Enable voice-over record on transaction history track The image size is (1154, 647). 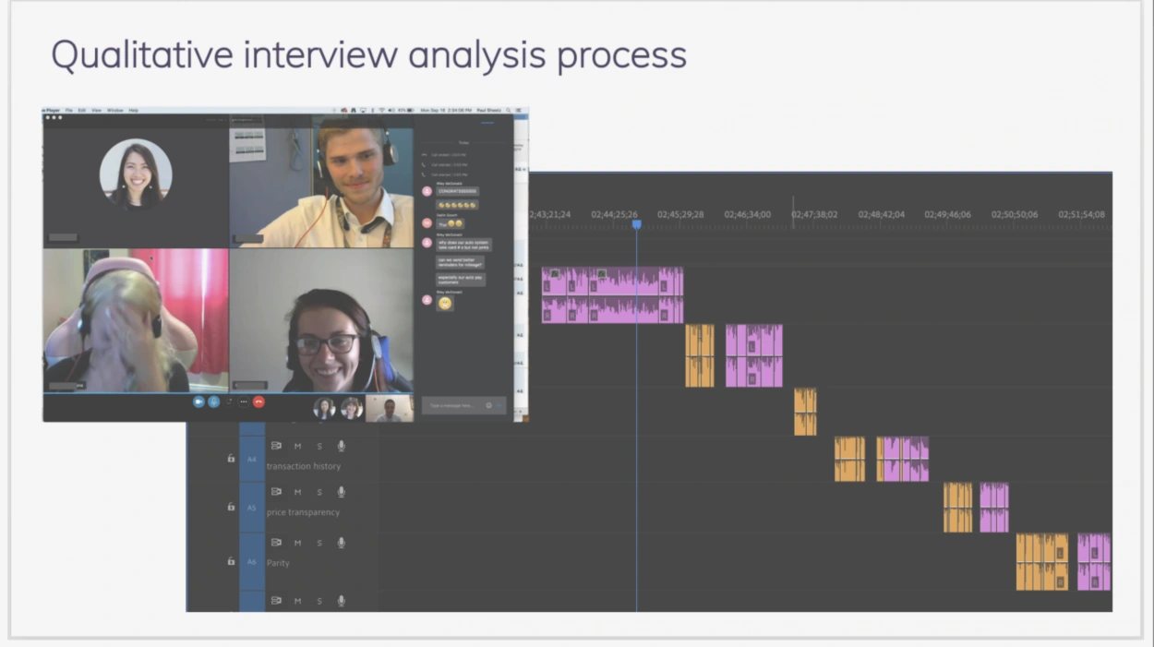(x=341, y=446)
